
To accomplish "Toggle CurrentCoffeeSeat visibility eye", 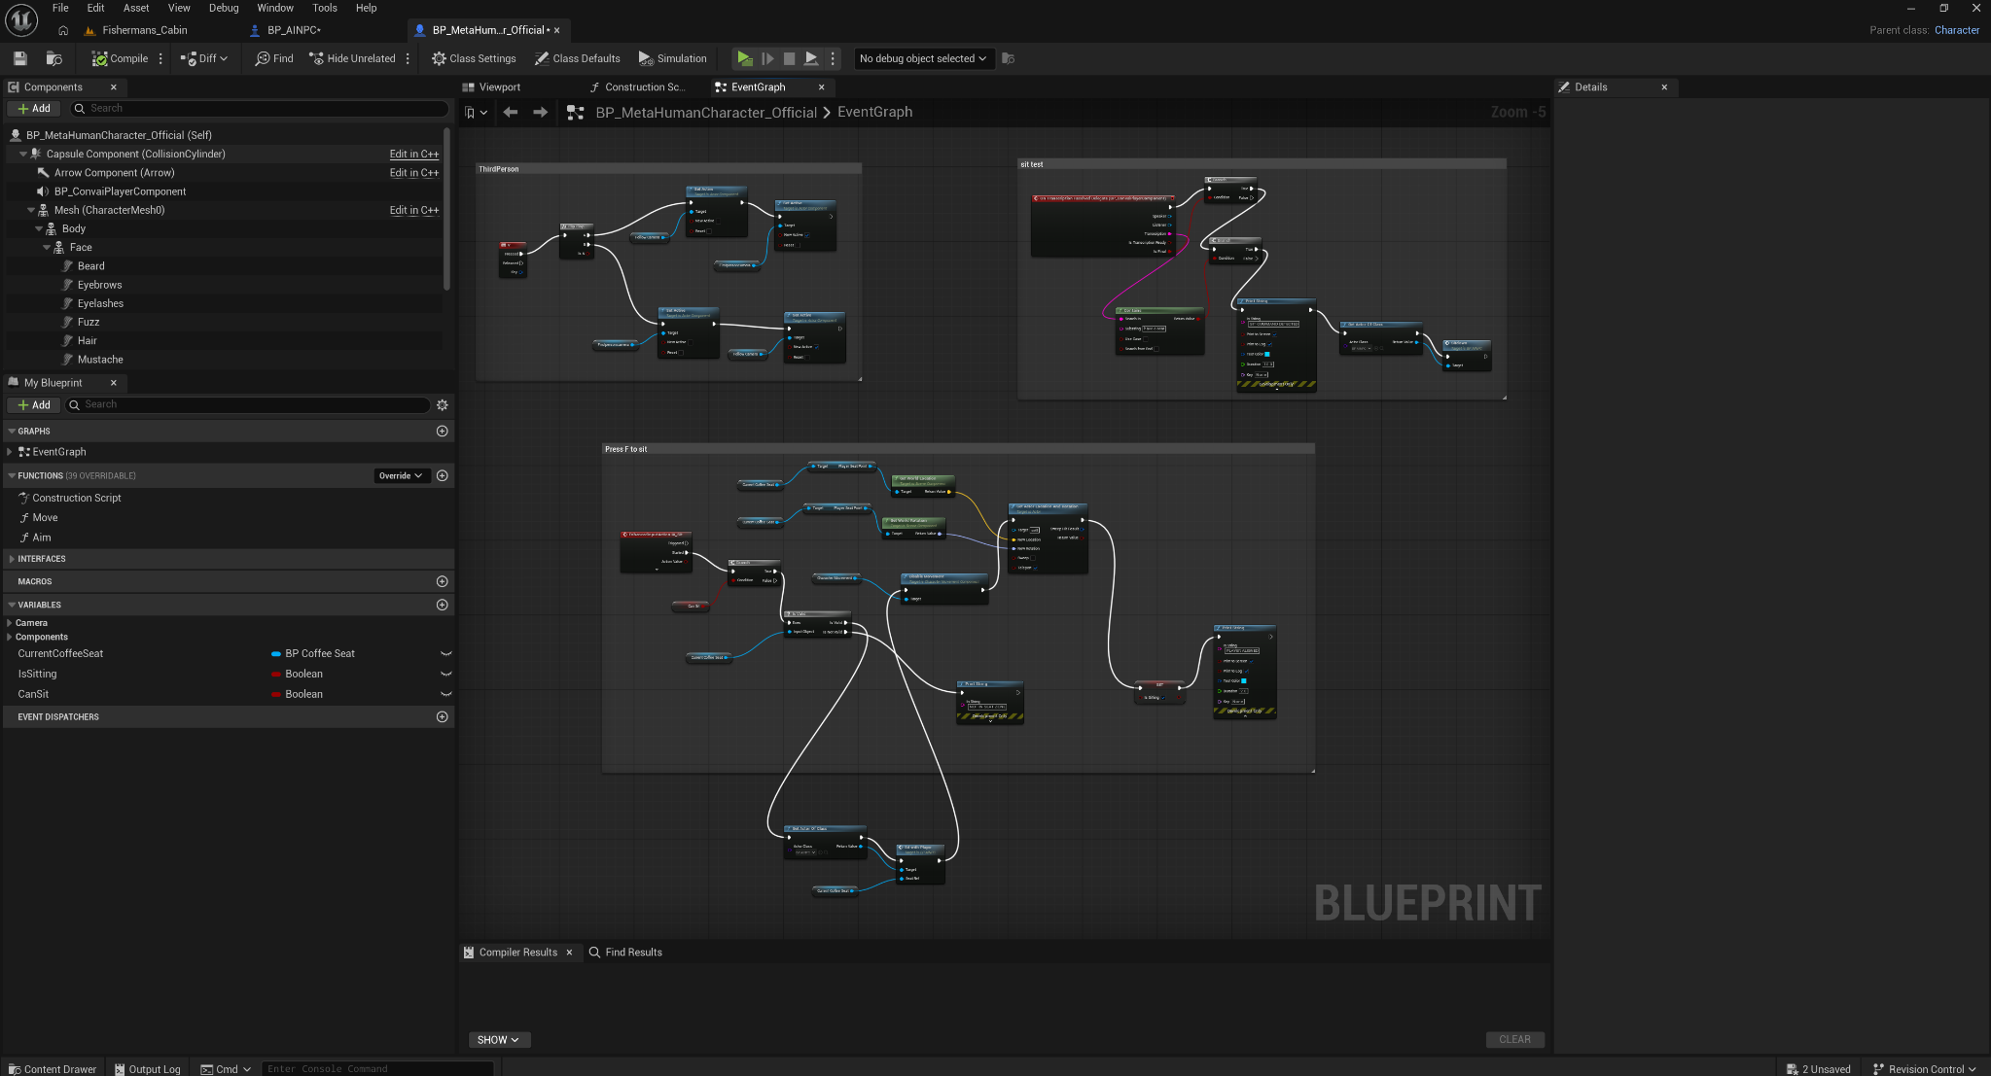I will [x=446, y=653].
